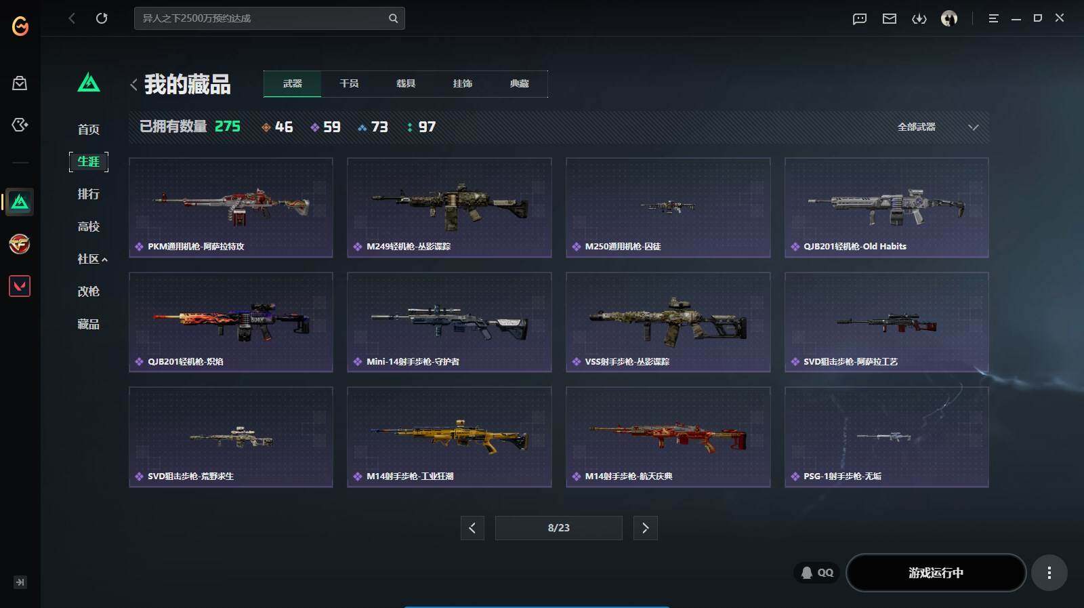Image resolution: width=1084 pixels, height=608 pixels.
Task: Go to the next page of the collection
Action: (645, 527)
